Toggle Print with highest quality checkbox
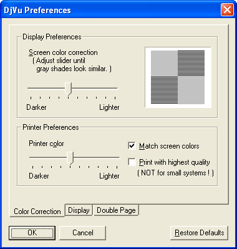Screen dimensions: 237x249 [x=132, y=162]
